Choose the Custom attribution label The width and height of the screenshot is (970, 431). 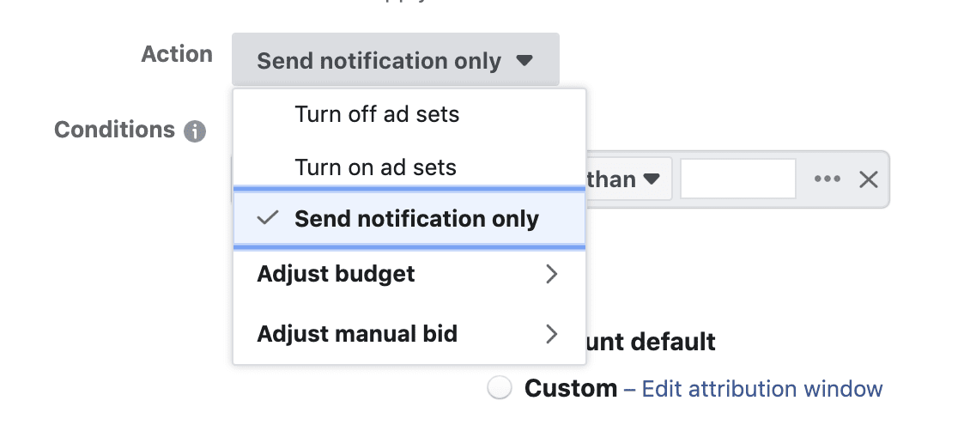570,388
